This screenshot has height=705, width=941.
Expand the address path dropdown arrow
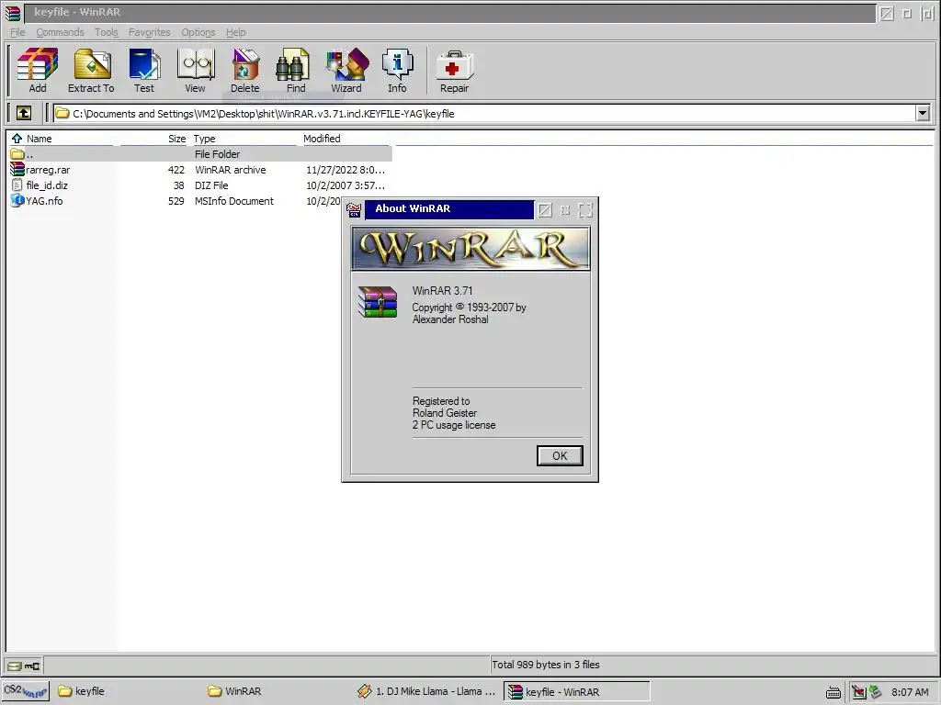click(923, 113)
